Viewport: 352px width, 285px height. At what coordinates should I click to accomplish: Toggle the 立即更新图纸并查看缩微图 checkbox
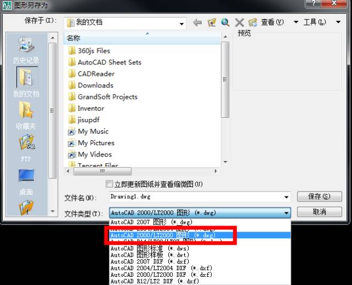pyautogui.click(x=109, y=184)
